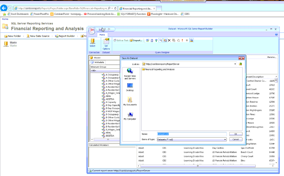Switch to the Home ribbon tab
The width and height of the screenshot is (284, 176).
(x=102, y=34)
